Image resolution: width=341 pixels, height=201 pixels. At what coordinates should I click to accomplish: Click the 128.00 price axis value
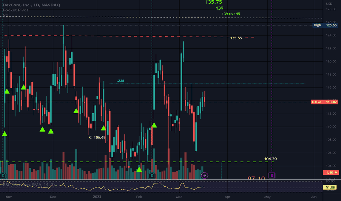[331, 9]
